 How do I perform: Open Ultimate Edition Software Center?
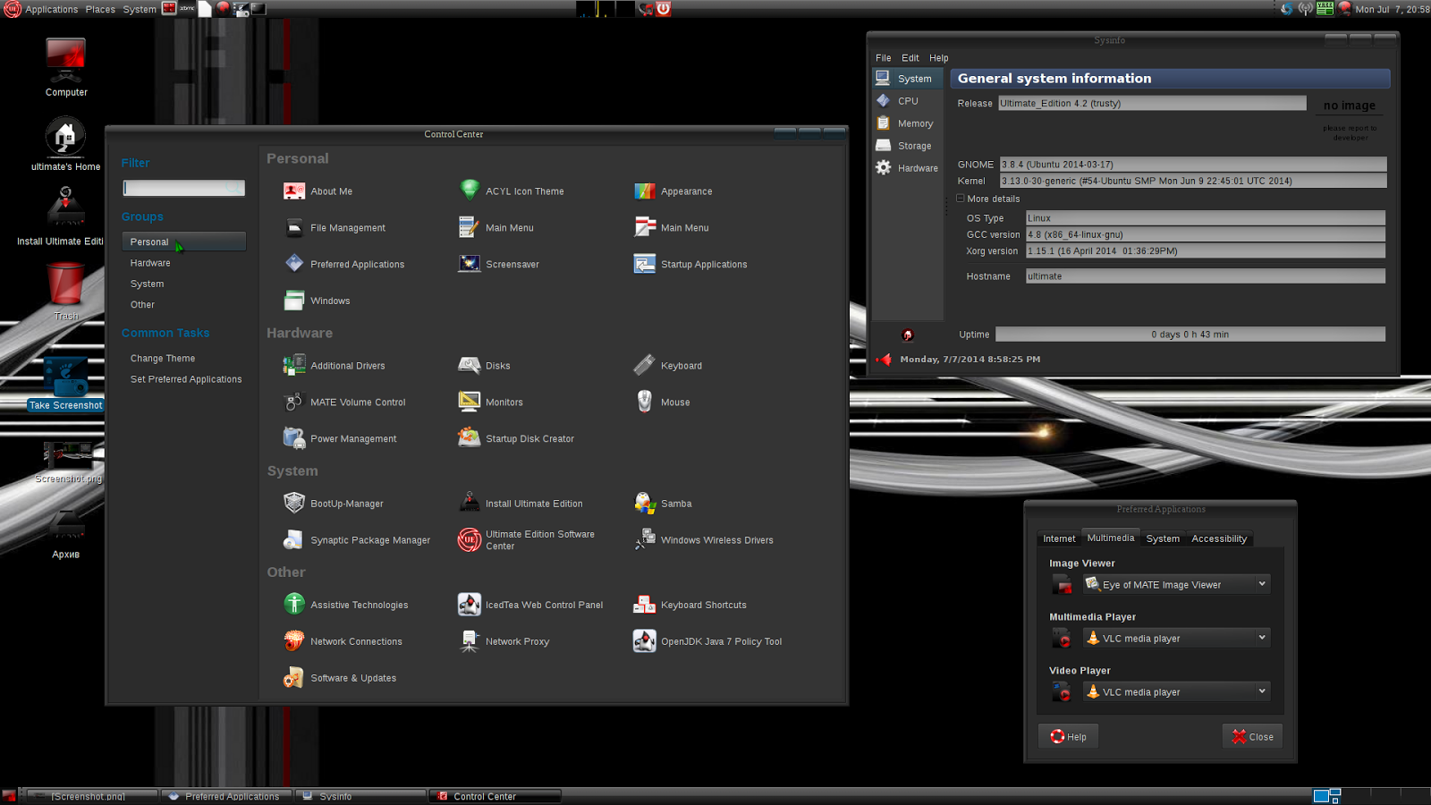tap(527, 540)
